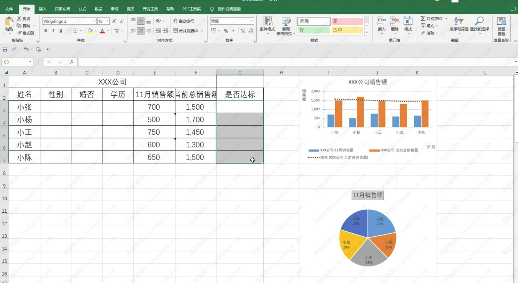
Task: Open the Wingdings 2 font name dropdown
Action: (94, 21)
